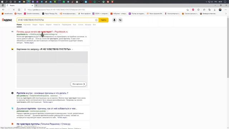This screenshot has height=129, width=229.
Task: Click the psychbook.ru green domain link
Action: coord(22,34)
